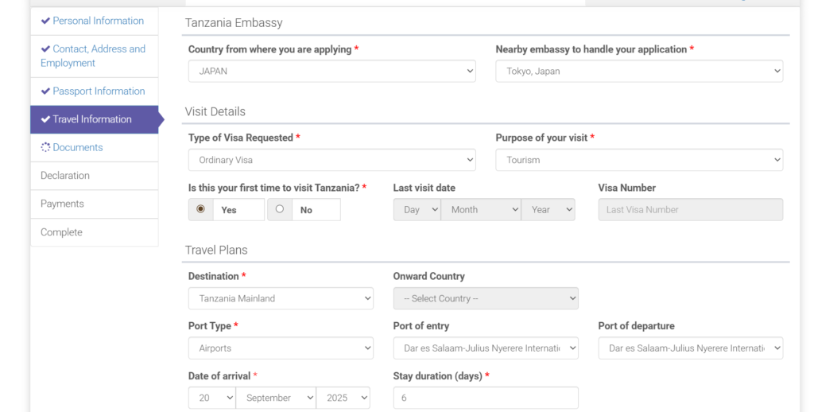The image size is (814, 412).
Task: Open the Type of Visa Requested dropdown
Action: click(331, 160)
